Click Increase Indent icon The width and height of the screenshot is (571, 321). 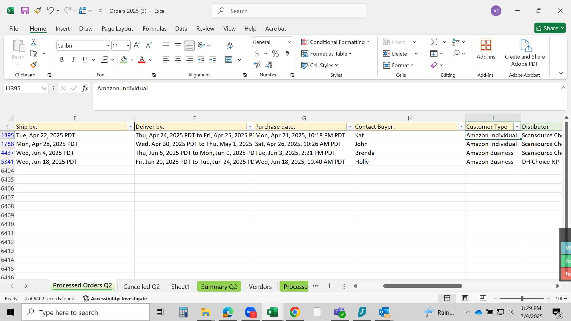coord(213,59)
